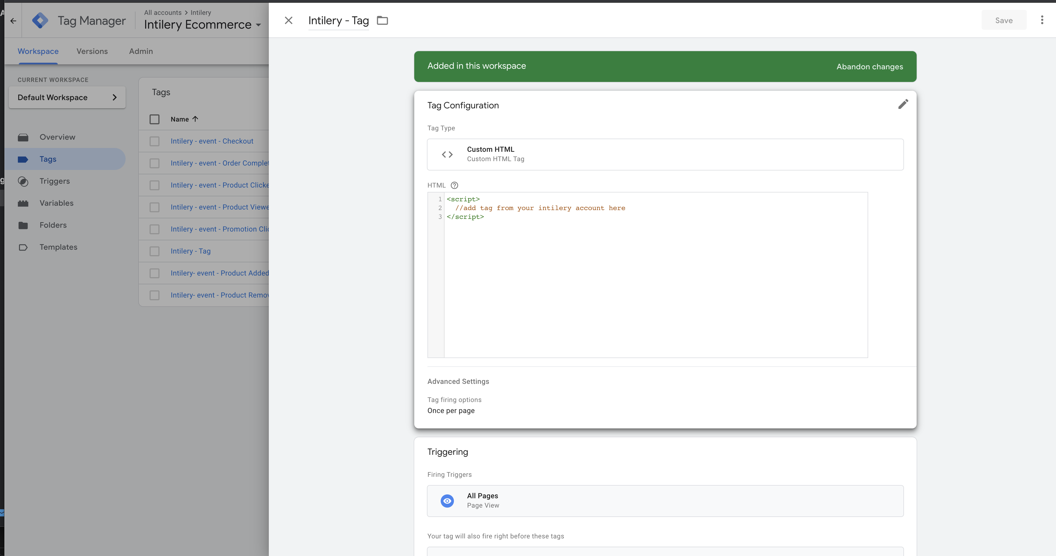This screenshot has width=1056, height=556.
Task: Tick checkbox for the Intilery - Tag row
Action: tap(154, 251)
